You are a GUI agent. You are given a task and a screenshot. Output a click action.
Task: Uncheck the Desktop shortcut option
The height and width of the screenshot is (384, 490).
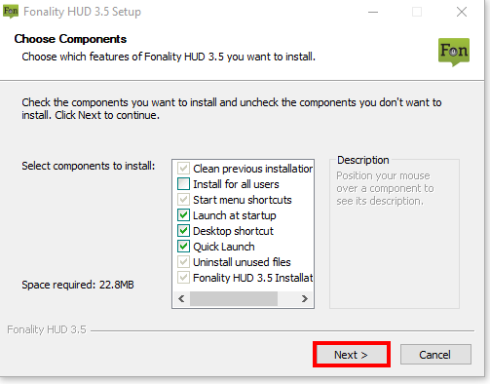click(x=183, y=231)
